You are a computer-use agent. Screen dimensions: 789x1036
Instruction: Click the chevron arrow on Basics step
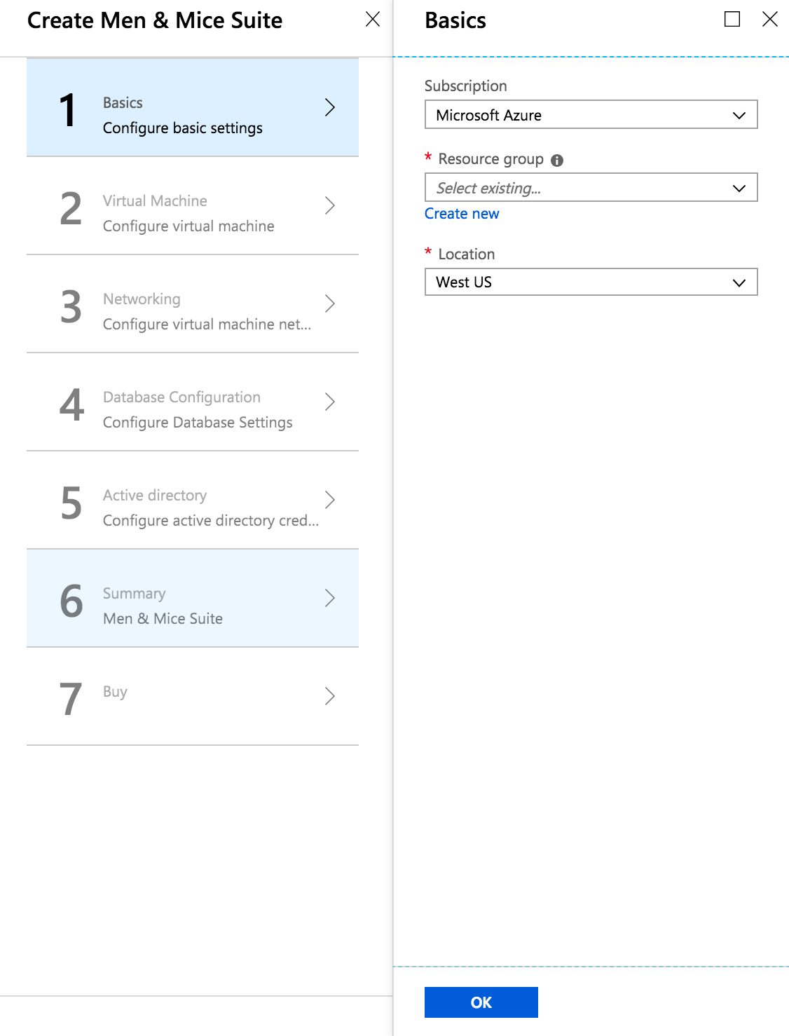[x=330, y=107]
